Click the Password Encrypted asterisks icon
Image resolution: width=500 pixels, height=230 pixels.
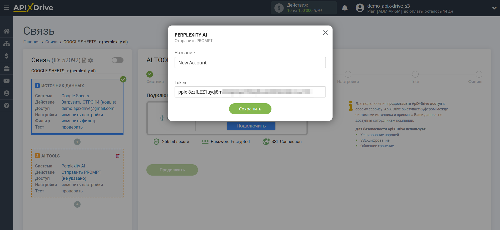point(205,142)
